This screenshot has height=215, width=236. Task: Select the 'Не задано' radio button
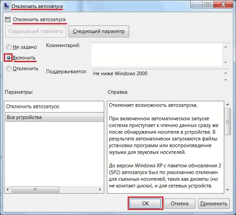[x=8, y=47]
